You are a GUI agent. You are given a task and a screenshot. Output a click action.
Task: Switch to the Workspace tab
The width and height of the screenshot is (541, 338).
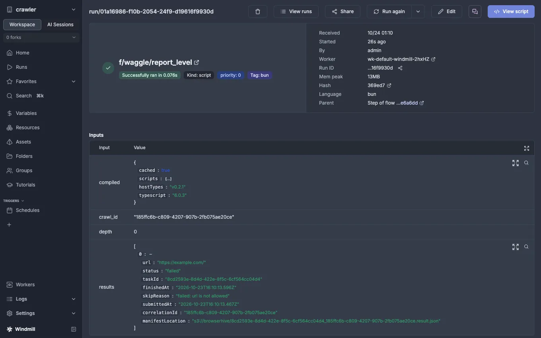point(22,25)
